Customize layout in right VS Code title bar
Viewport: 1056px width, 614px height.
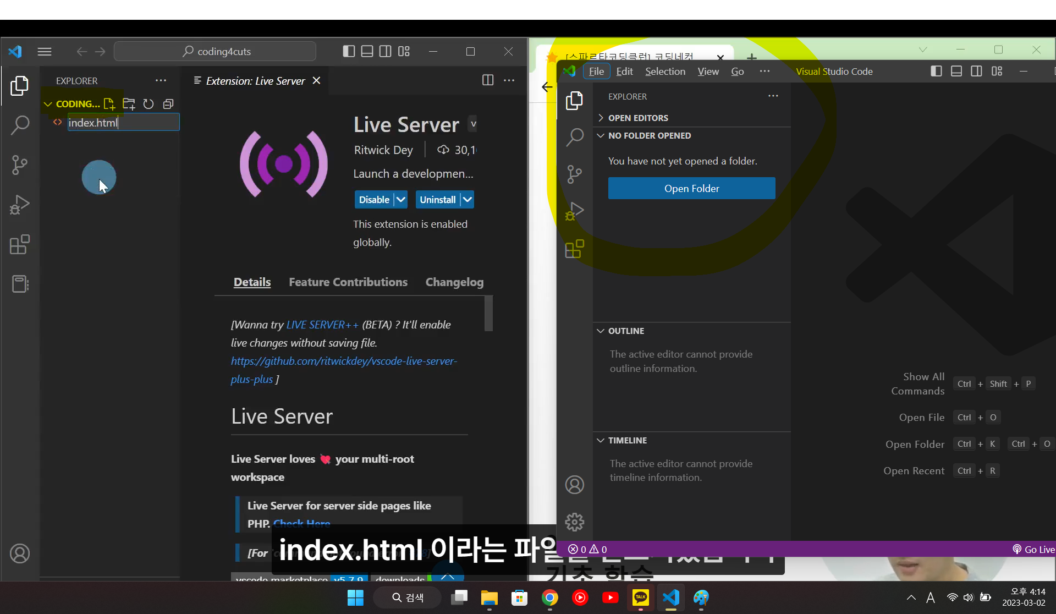pyautogui.click(x=997, y=72)
